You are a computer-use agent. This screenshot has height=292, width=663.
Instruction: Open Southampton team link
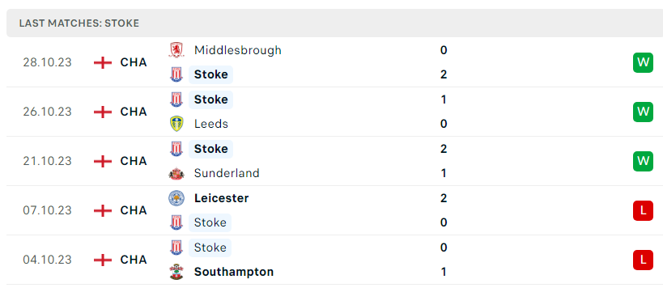pyautogui.click(x=234, y=272)
